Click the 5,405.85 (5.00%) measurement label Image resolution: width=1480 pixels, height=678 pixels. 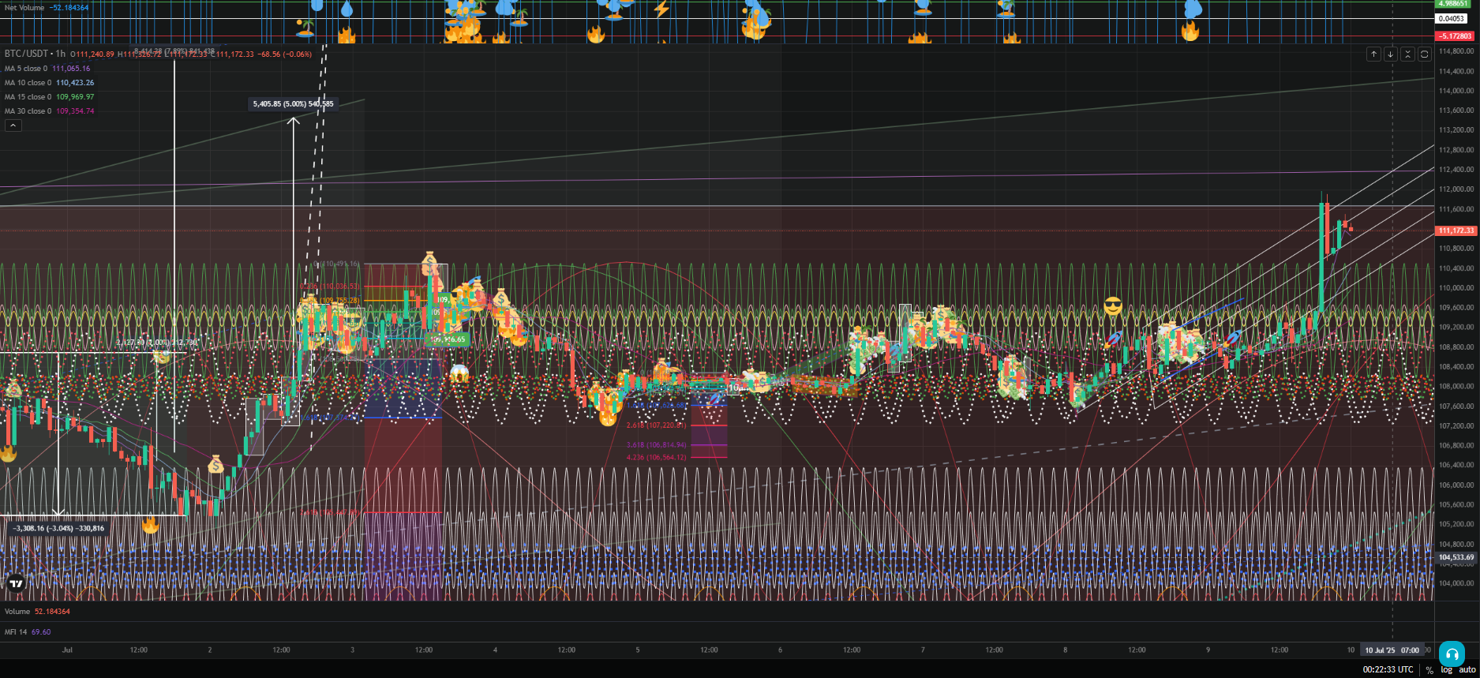pyautogui.click(x=293, y=104)
